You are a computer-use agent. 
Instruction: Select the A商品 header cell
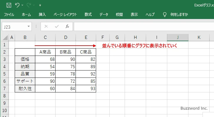point(45,52)
